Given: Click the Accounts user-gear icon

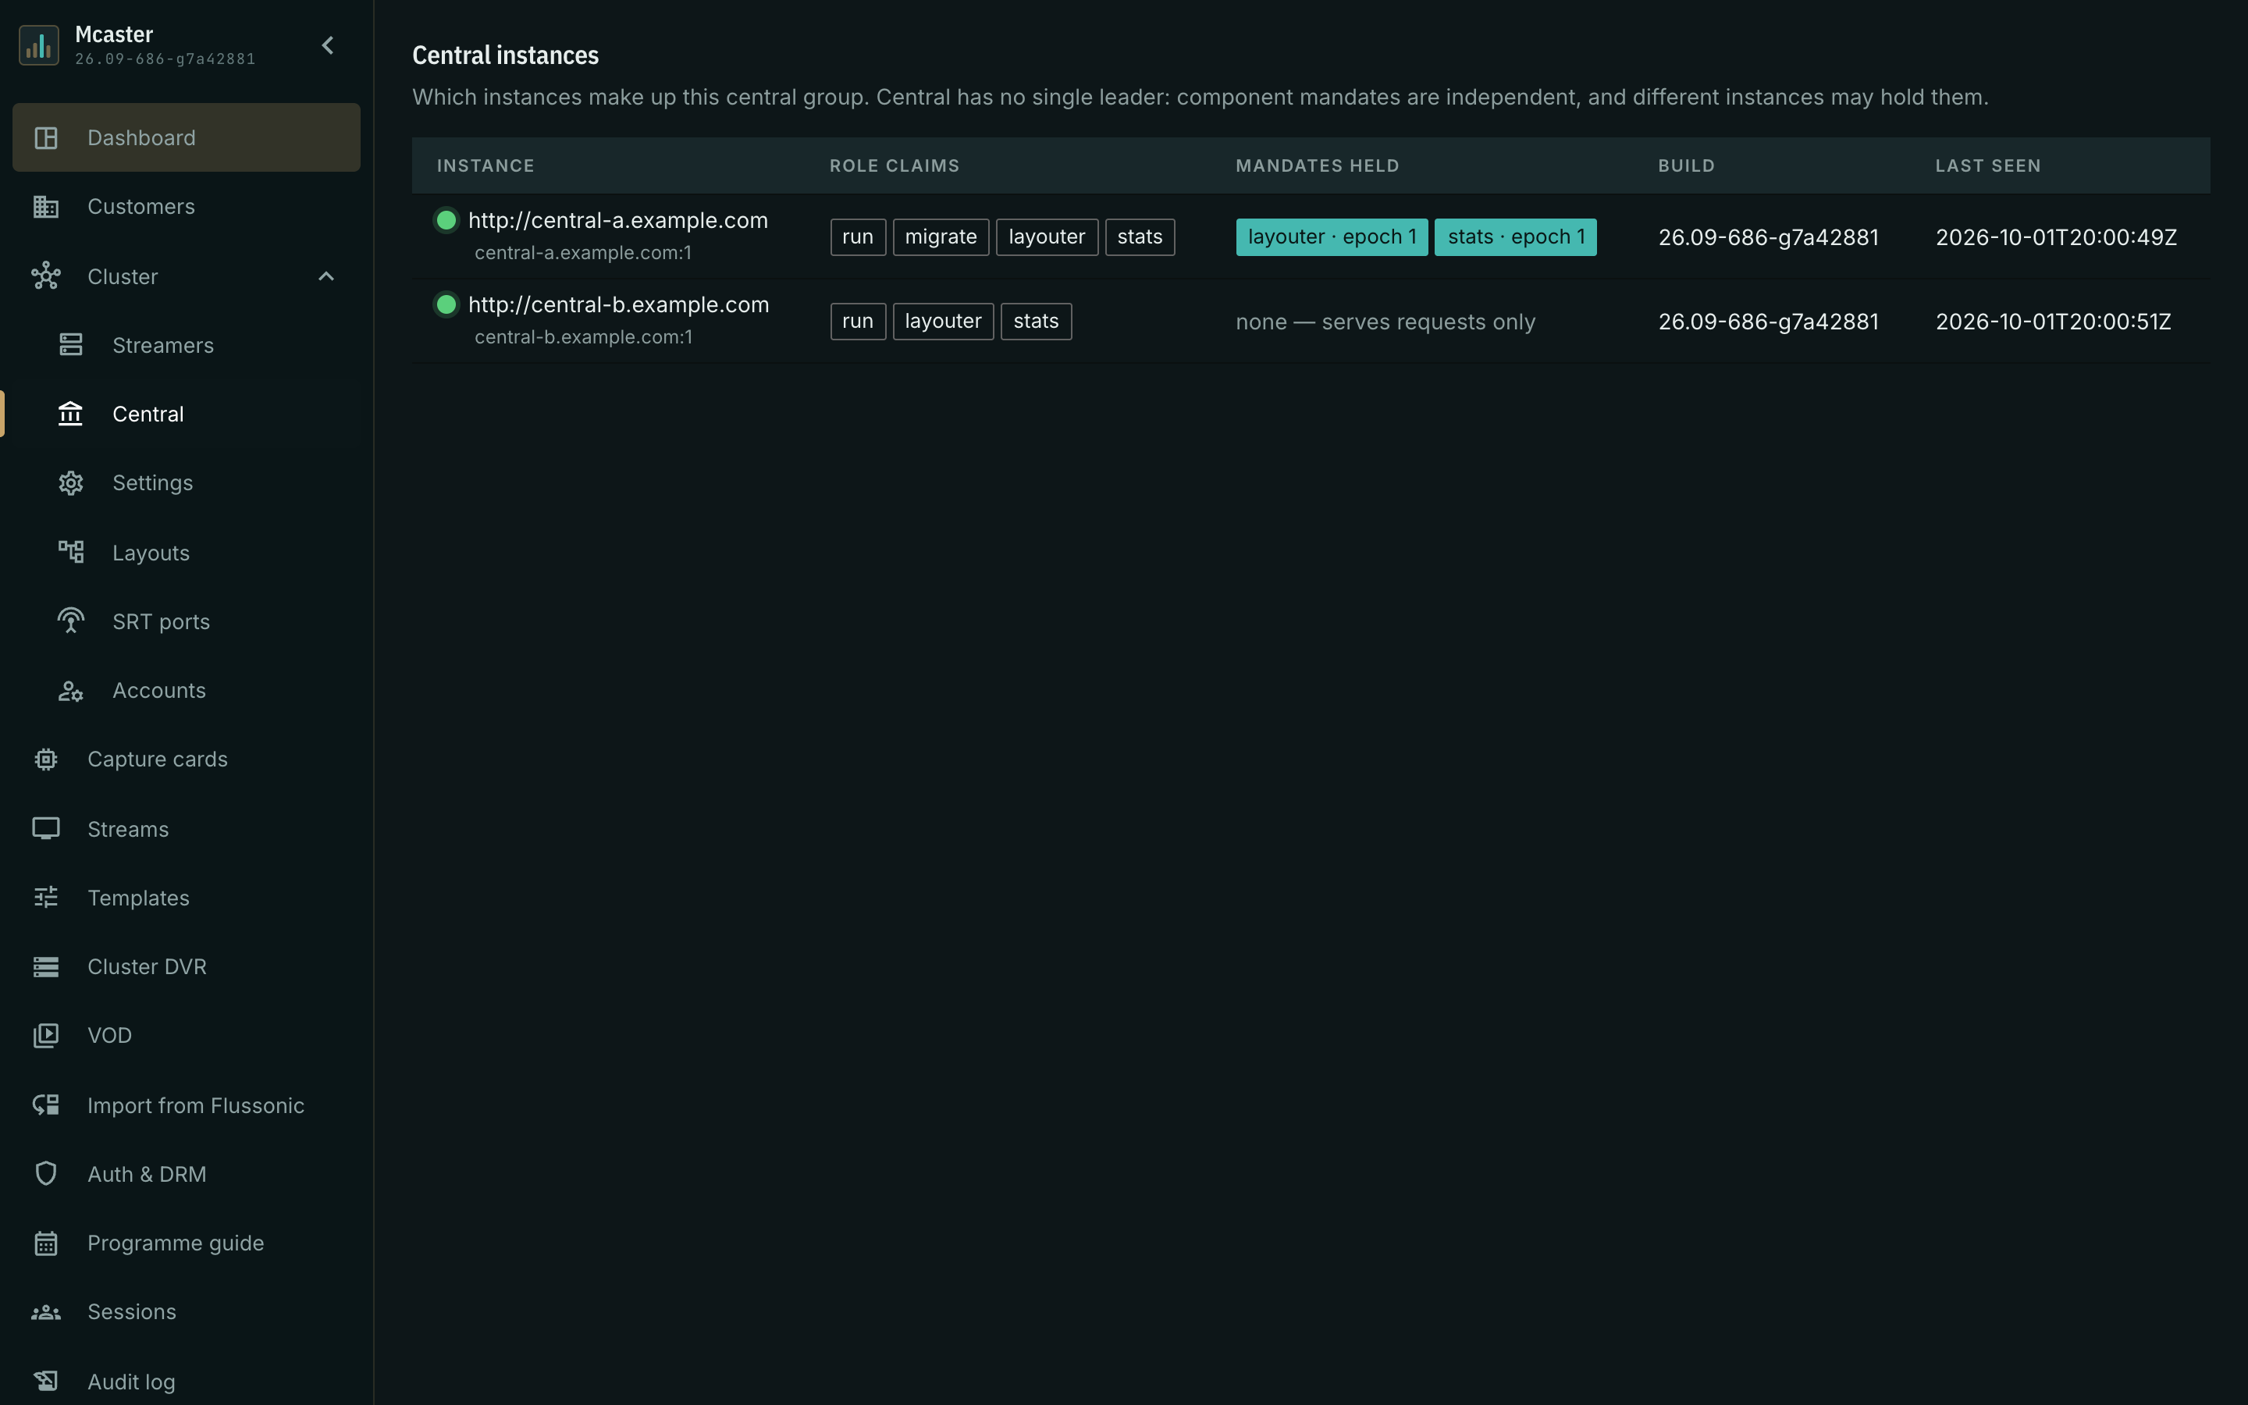Looking at the screenshot, I should point(70,691).
